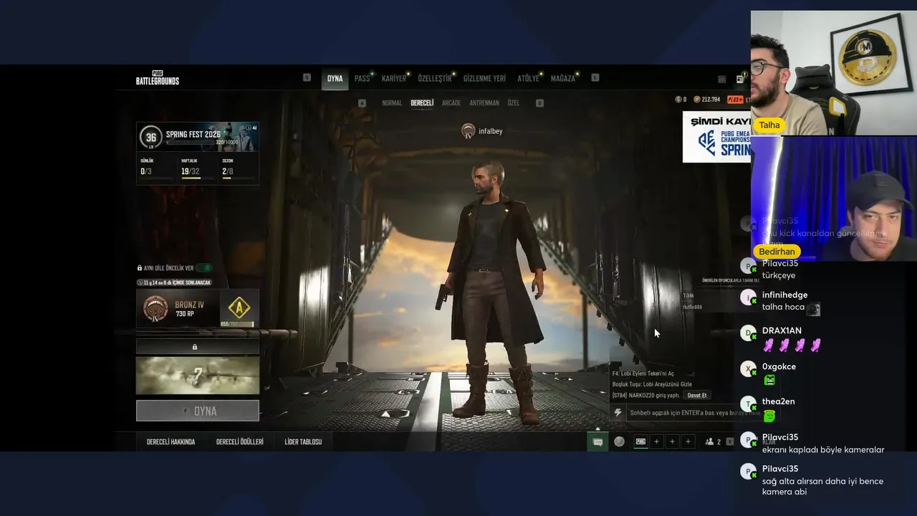Click the Bronz IV rank emblem beside infalbey

[468, 130]
